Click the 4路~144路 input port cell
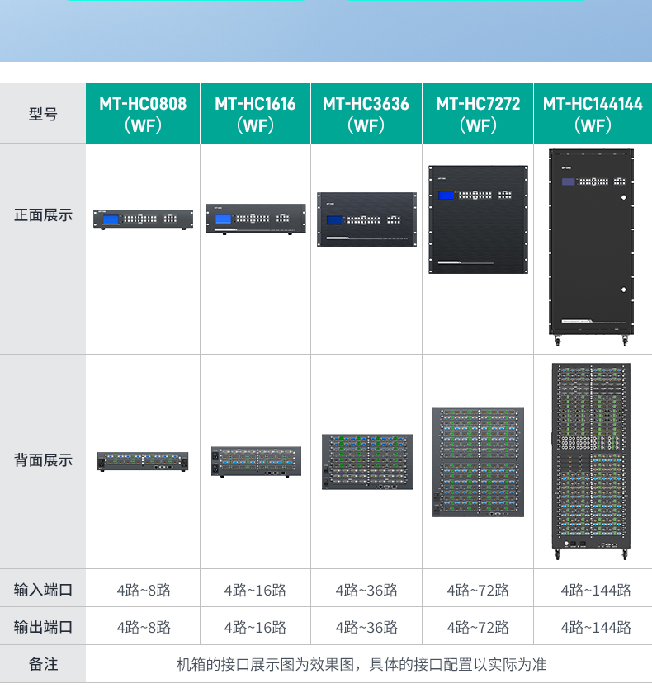This screenshot has width=652, height=688. (x=596, y=590)
